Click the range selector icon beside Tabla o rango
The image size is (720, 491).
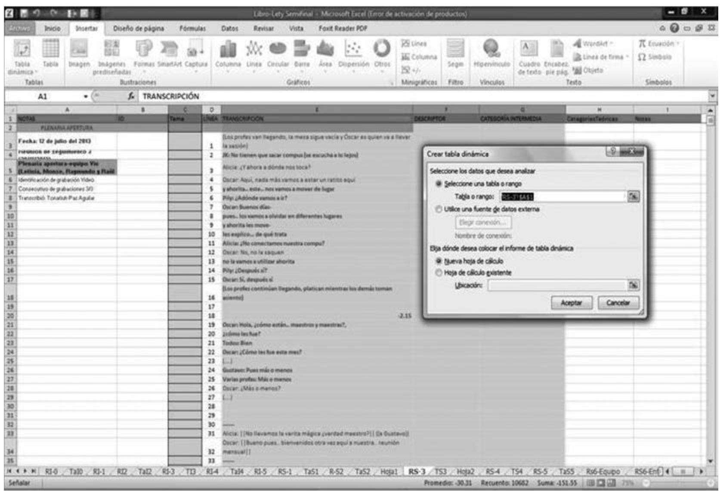633,197
